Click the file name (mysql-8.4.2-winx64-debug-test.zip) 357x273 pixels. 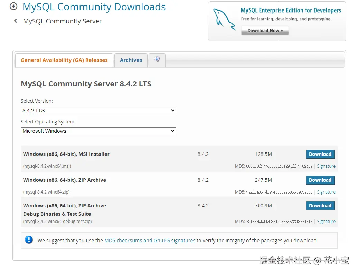57,222
